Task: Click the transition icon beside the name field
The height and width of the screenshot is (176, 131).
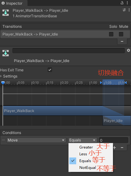Action: [x=6, y=53]
